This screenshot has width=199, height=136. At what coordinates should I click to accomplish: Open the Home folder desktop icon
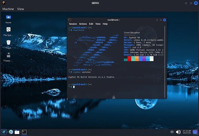[x=8, y=19]
